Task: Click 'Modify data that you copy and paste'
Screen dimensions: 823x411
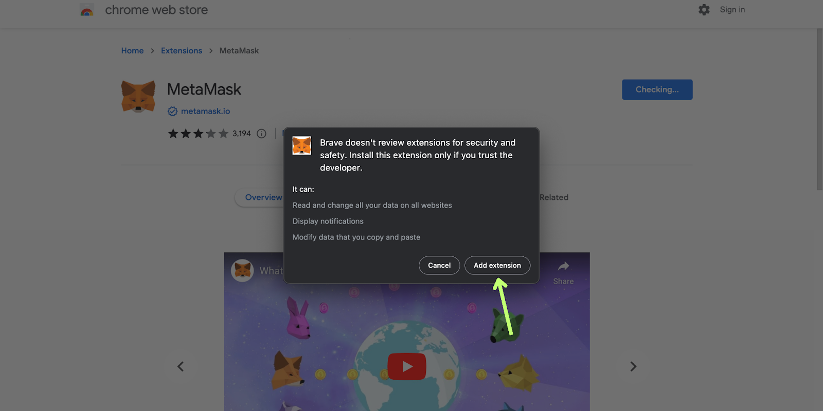Action: click(356, 237)
